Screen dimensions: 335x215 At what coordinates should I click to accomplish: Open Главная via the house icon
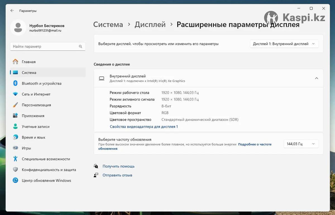(16, 62)
